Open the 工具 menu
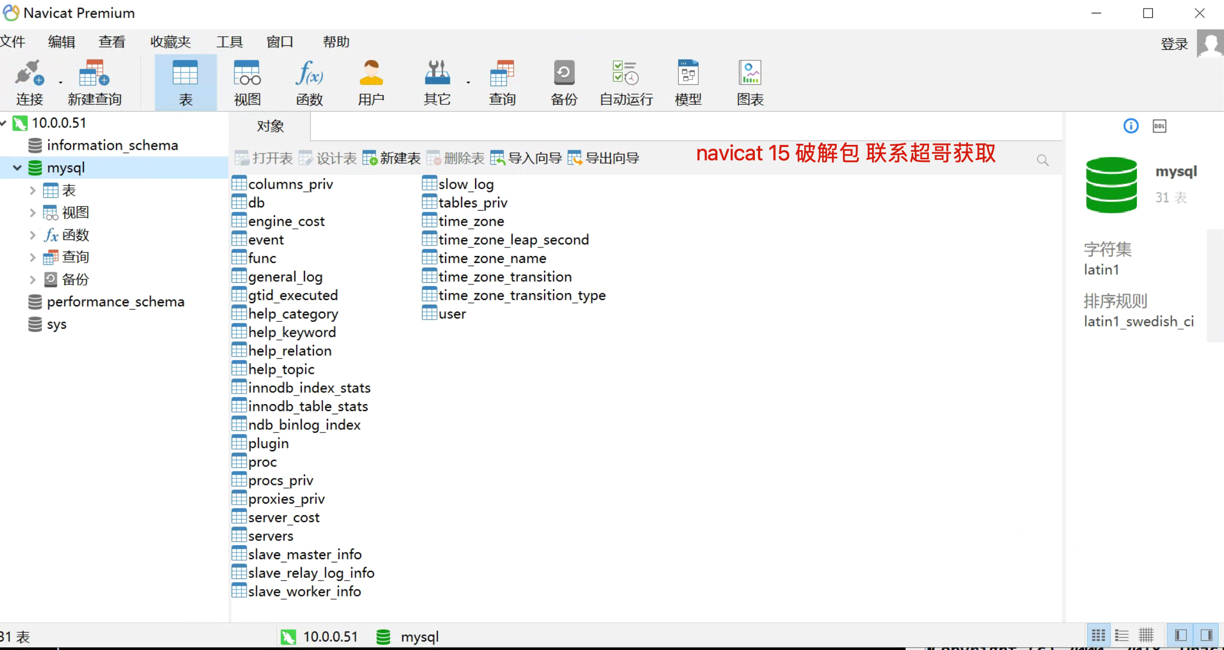The height and width of the screenshot is (650, 1224). (x=230, y=42)
